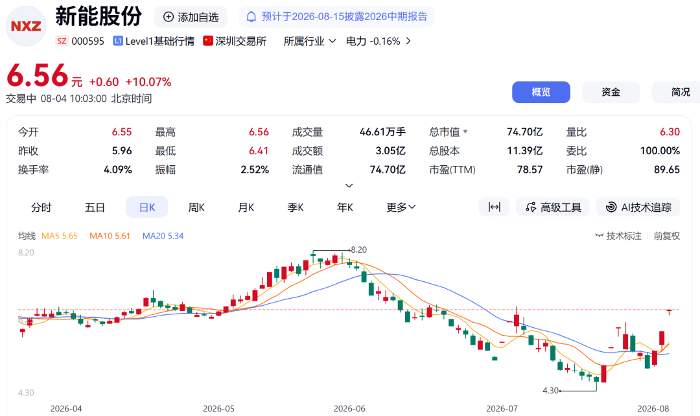Click the plus icon in 添加自选
This screenshot has height=416, width=700.
169,17
